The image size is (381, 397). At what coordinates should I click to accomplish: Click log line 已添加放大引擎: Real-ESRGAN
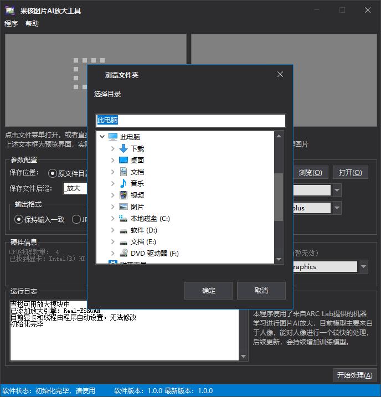tap(55, 311)
